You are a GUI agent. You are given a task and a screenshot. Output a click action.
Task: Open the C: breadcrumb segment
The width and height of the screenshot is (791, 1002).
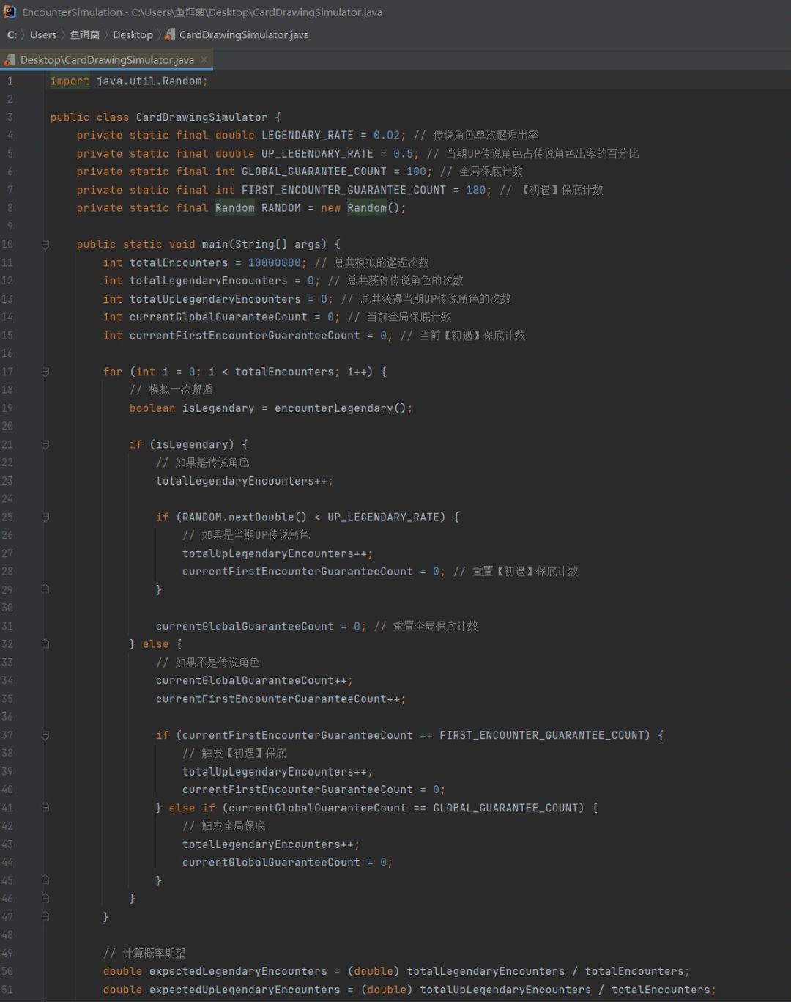point(12,34)
